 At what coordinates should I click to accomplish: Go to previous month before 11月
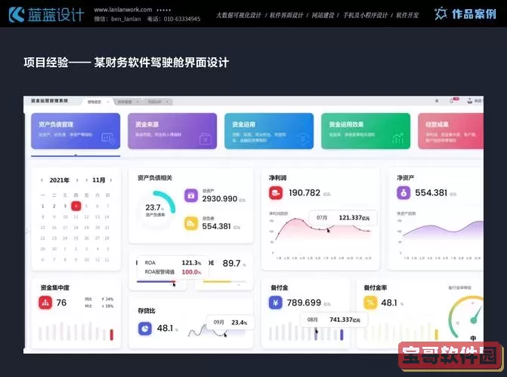[87, 180]
